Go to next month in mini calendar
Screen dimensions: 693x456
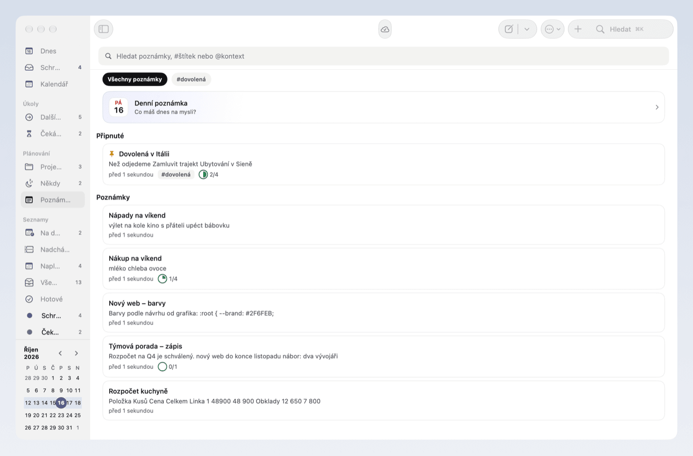pos(76,354)
